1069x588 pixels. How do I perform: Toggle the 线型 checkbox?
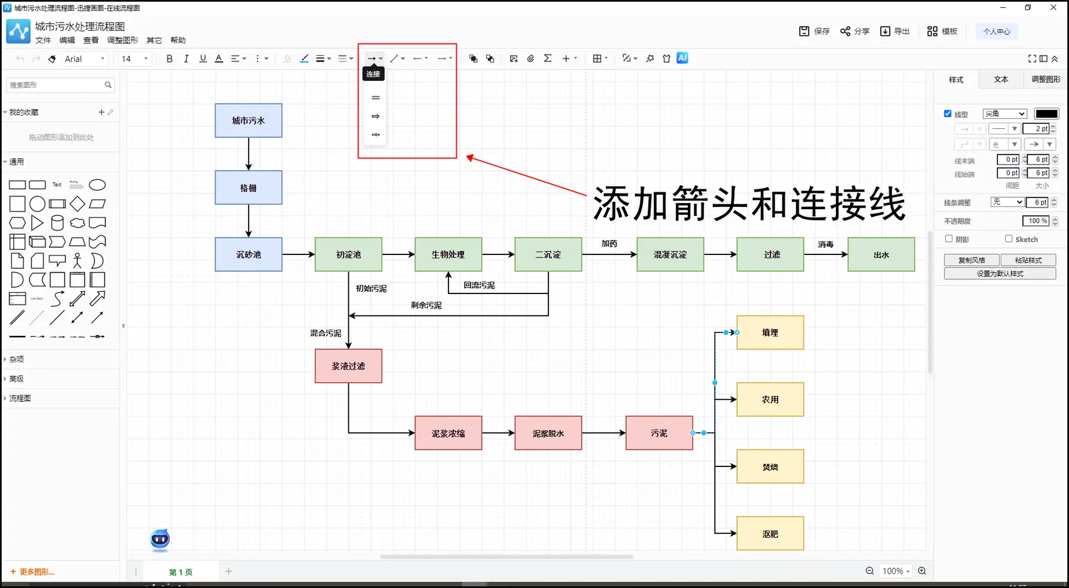948,113
